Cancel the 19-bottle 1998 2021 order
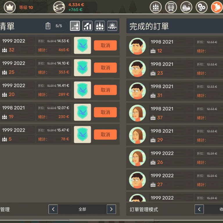Viewport: 223px width, 223px height. click(105, 112)
